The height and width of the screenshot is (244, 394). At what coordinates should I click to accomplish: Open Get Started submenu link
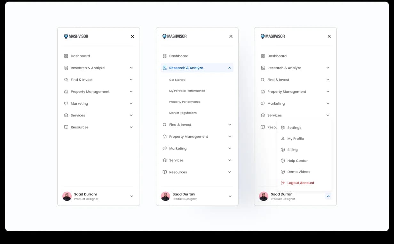[x=177, y=80]
